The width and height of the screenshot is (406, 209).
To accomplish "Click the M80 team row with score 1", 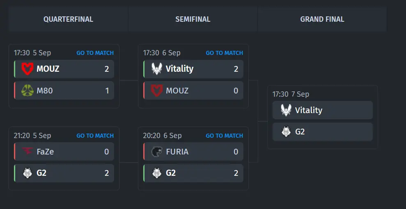I will (64, 91).
